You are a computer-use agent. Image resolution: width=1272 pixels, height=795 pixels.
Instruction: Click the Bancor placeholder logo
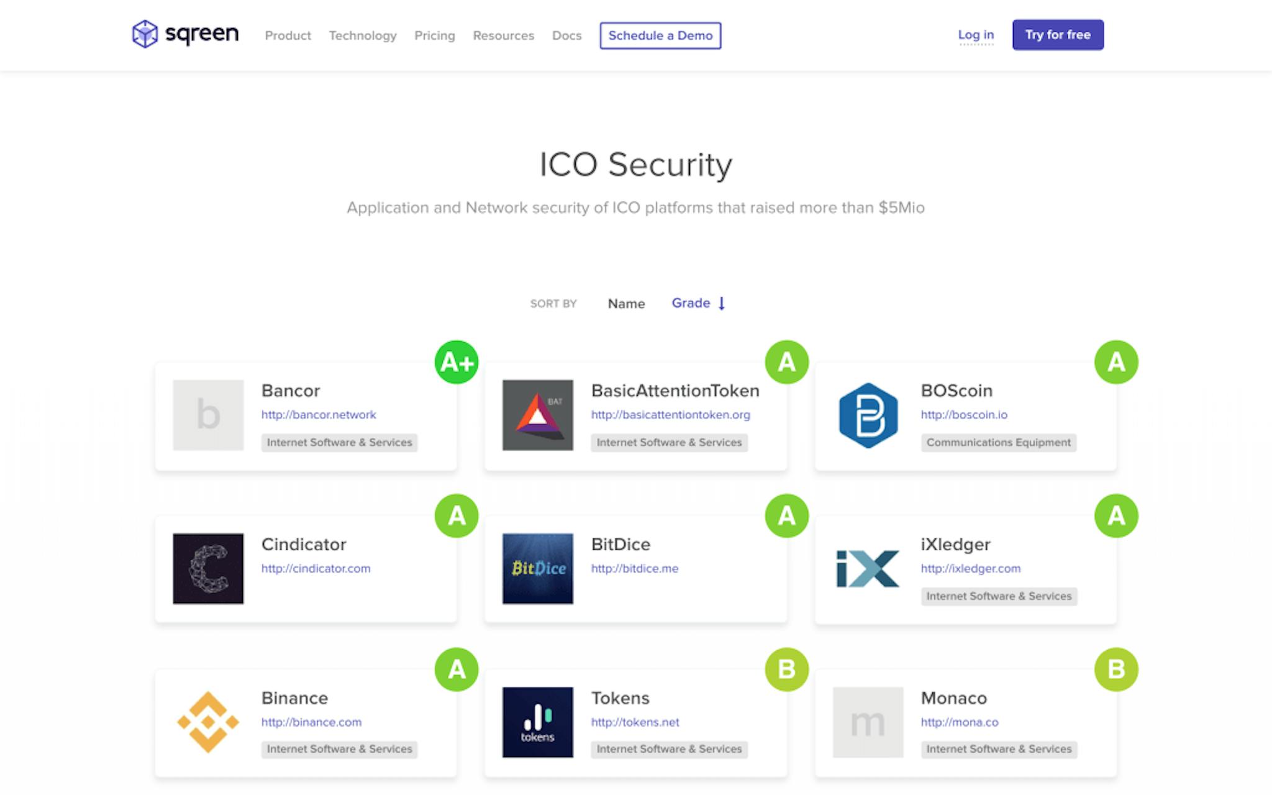point(208,415)
